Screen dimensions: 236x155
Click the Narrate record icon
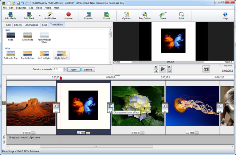[x=69, y=14]
